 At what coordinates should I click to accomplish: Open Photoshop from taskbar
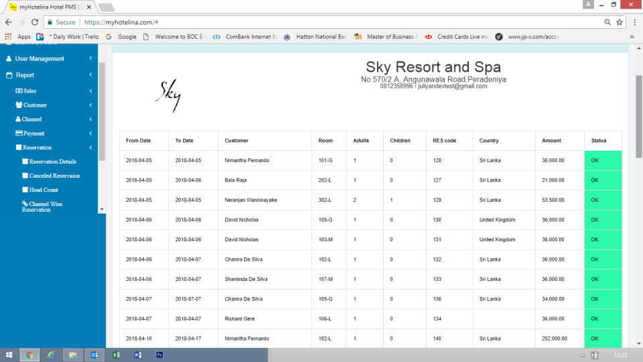[159, 355]
